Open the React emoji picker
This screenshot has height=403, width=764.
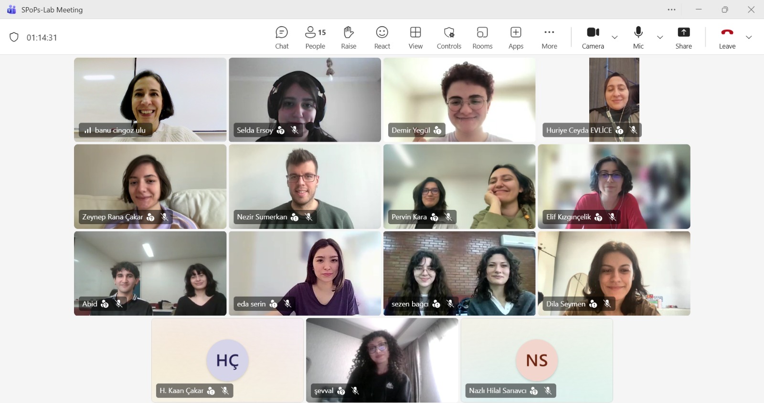[x=382, y=38]
